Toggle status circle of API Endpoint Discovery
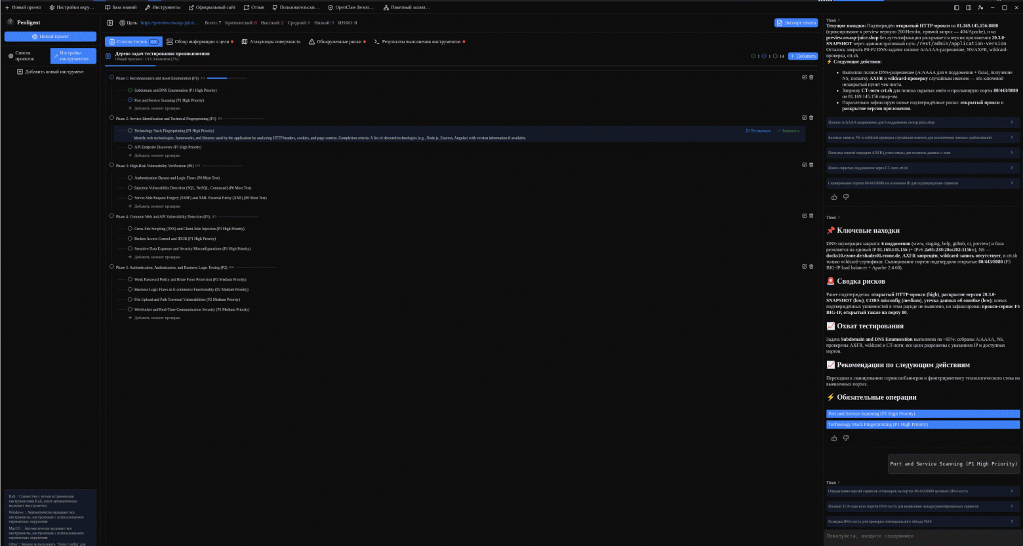The width and height of the screenshot is (1023, 546). point(130,147)
